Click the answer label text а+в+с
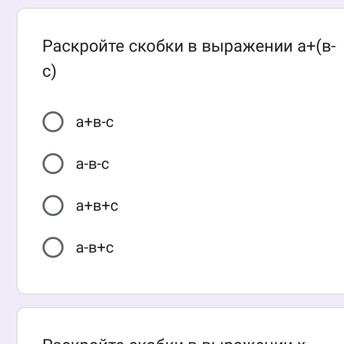Viewport: 344px width, 344px height. pyautogui.click(x=97, y=206)
